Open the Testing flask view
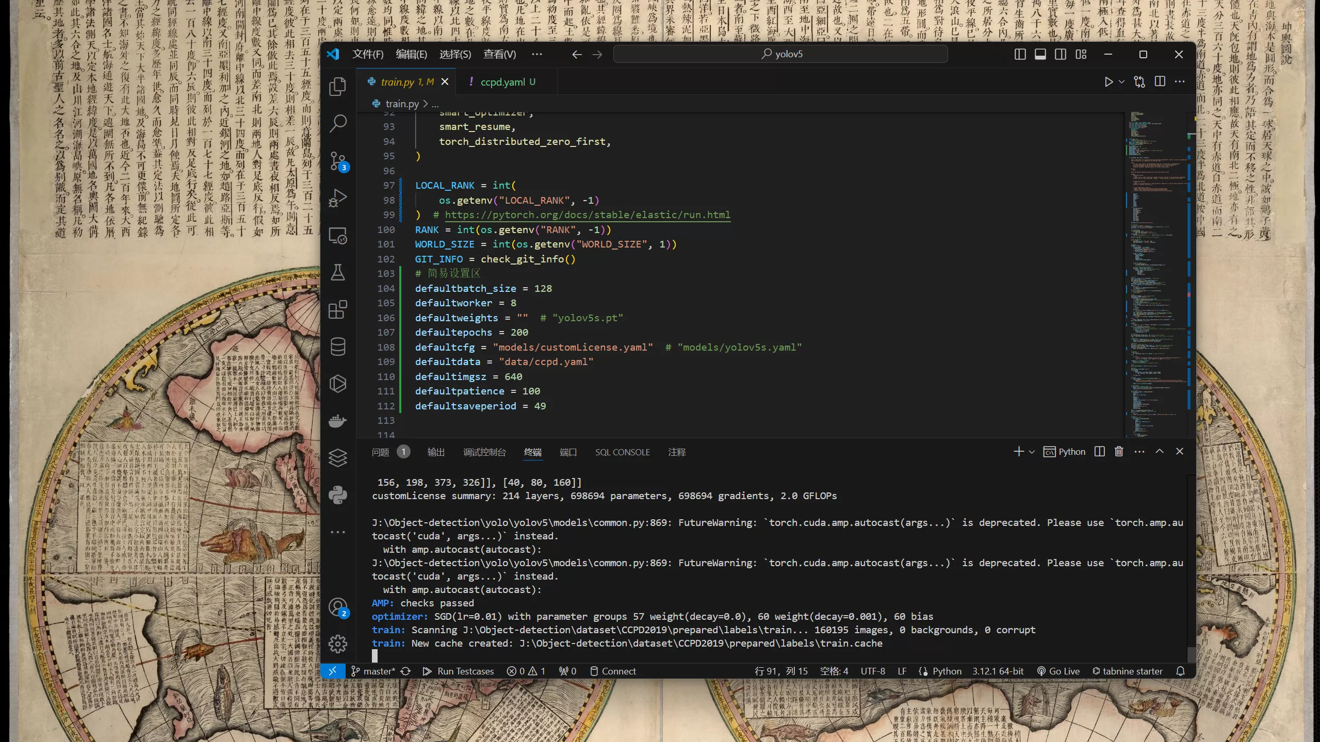 (338, 272)
